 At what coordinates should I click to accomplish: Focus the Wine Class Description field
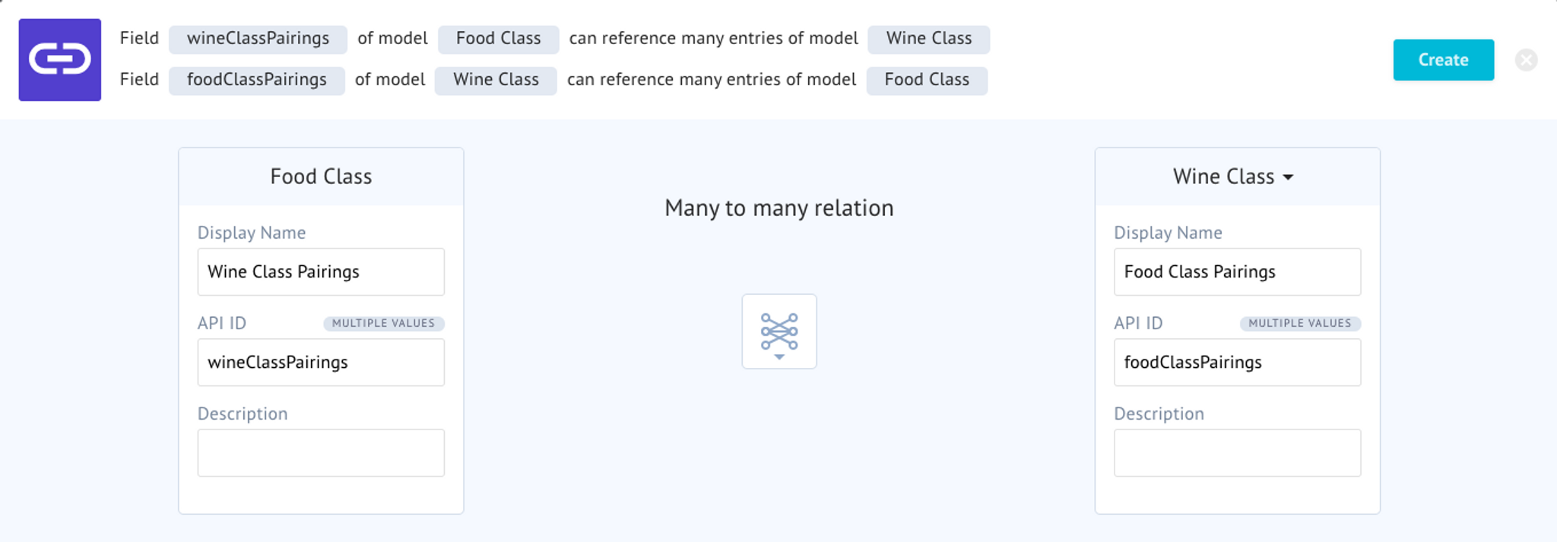(1237, 452)
